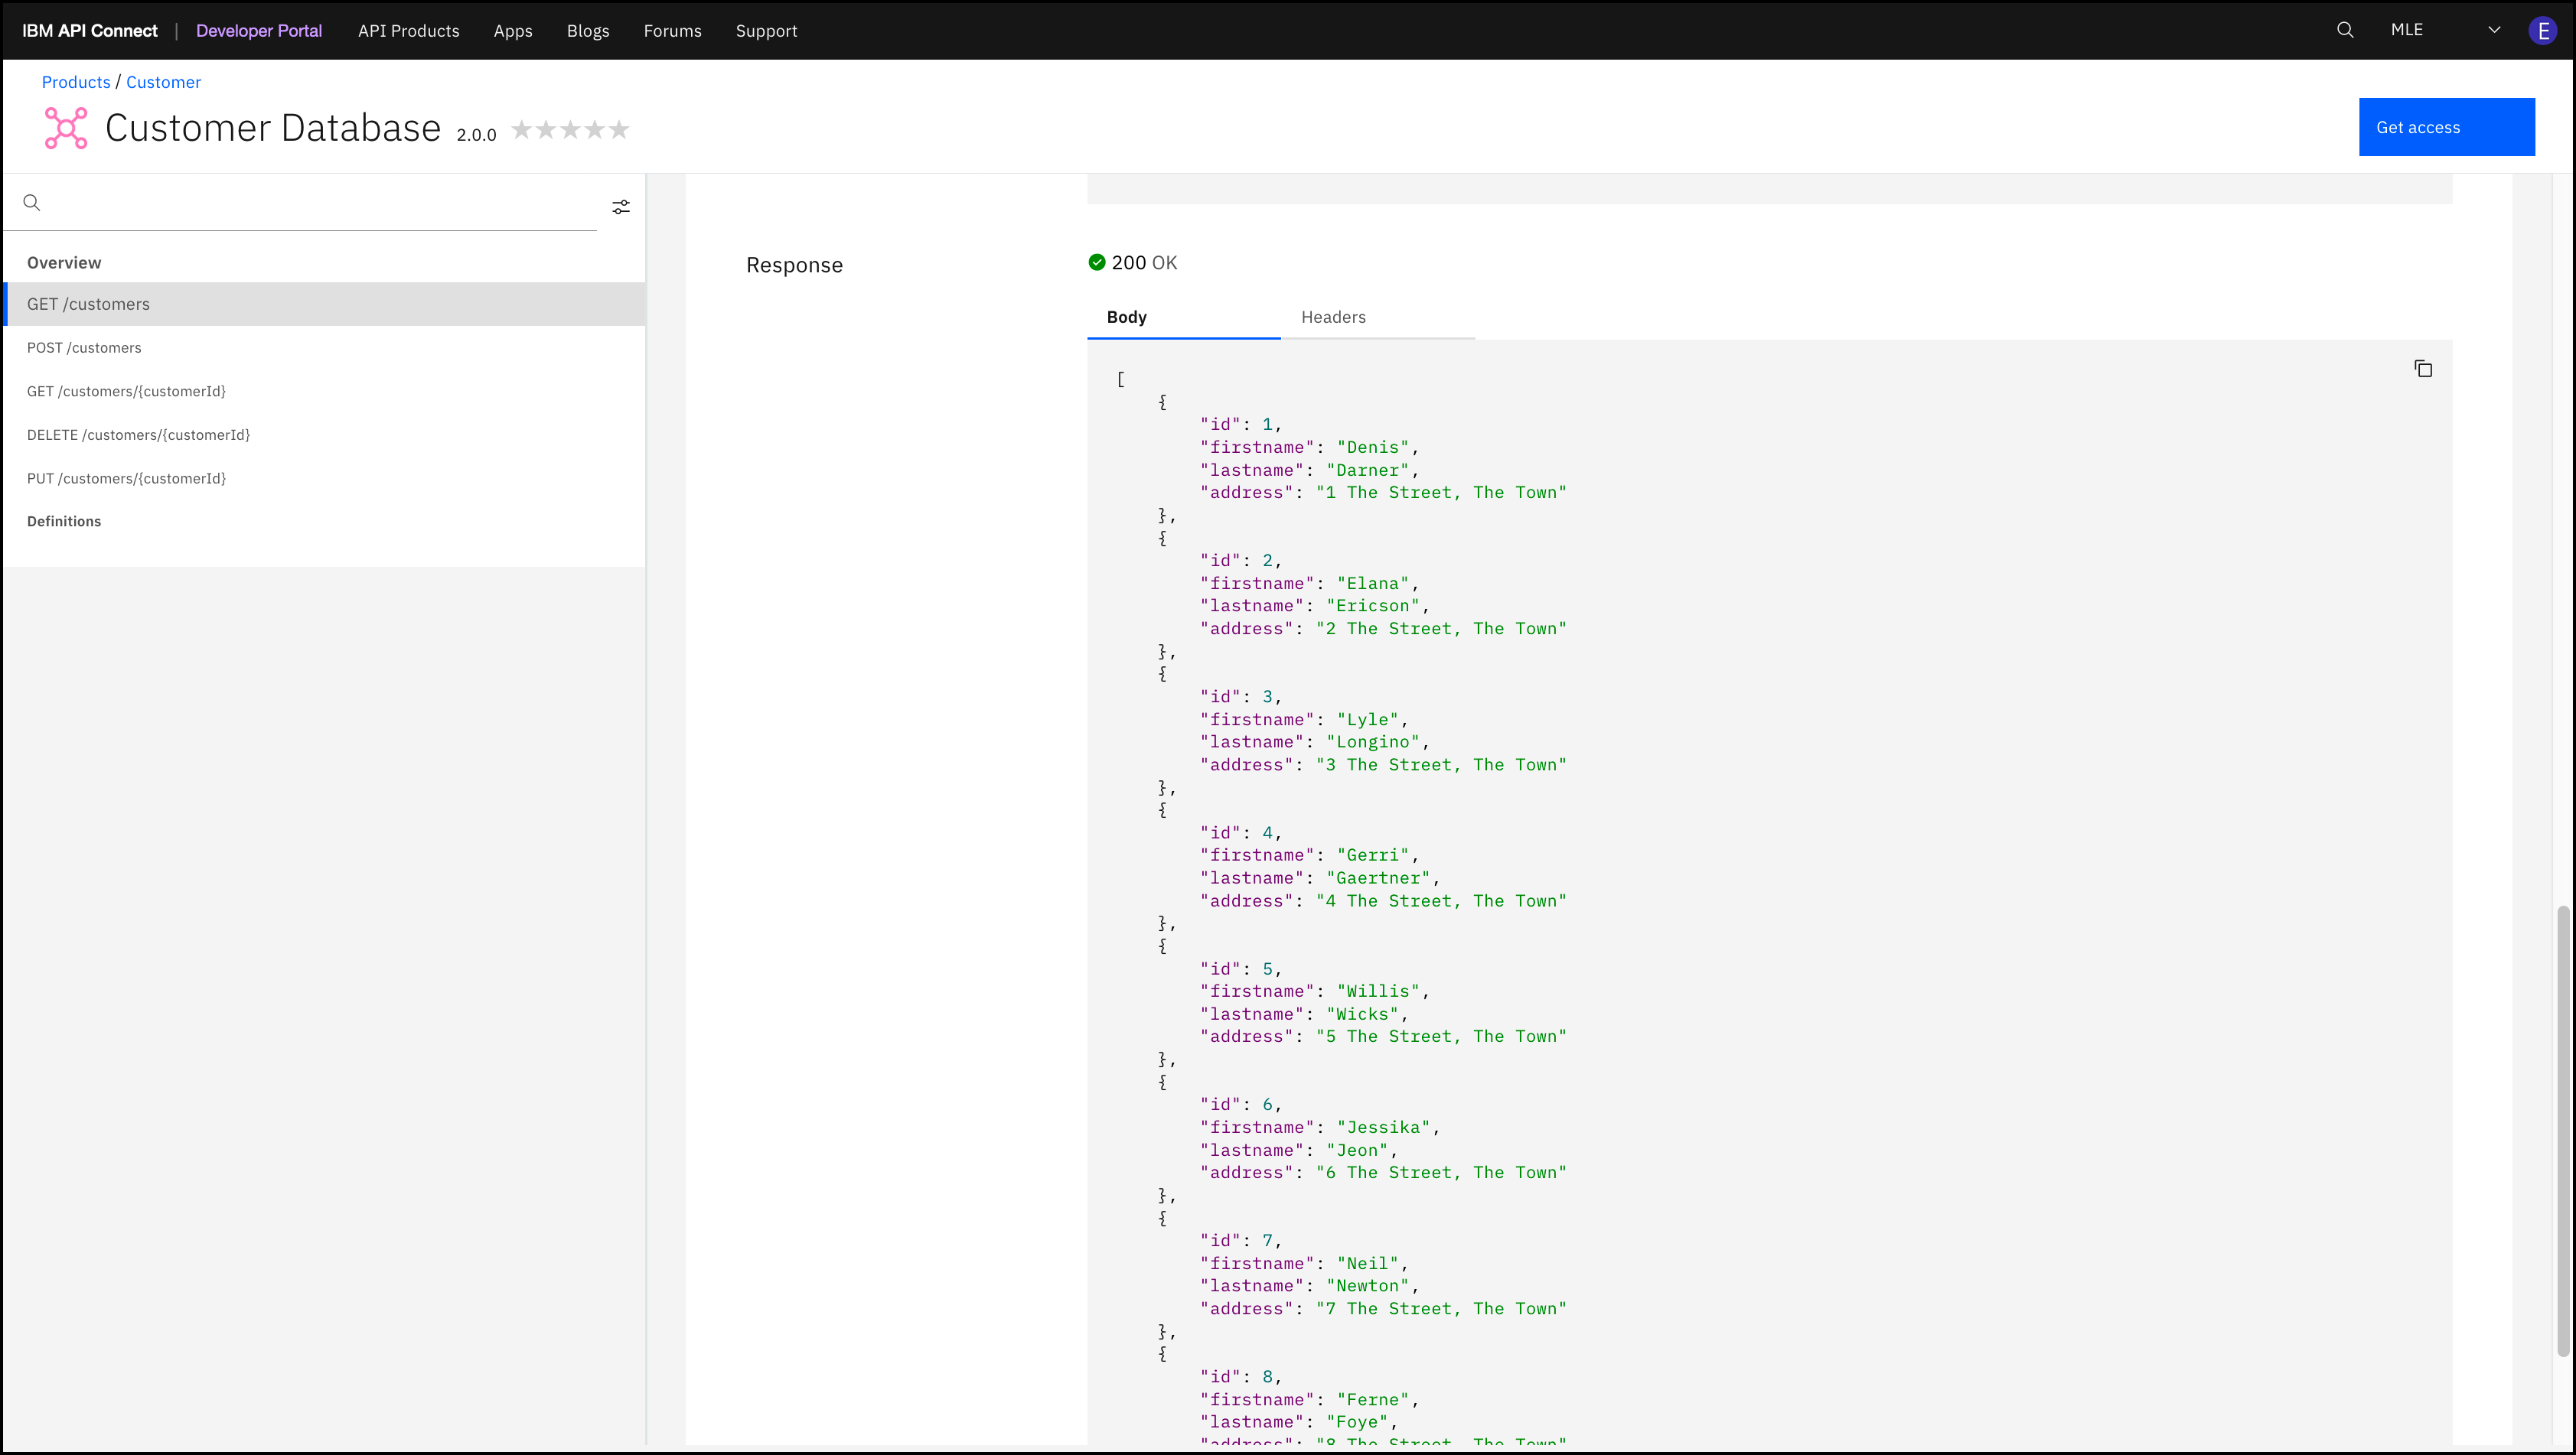Click the filter/settings icon next to search bar

(x=621, y=207)
